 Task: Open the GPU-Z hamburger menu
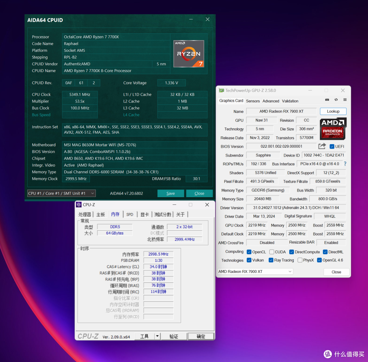click(345, 100)
